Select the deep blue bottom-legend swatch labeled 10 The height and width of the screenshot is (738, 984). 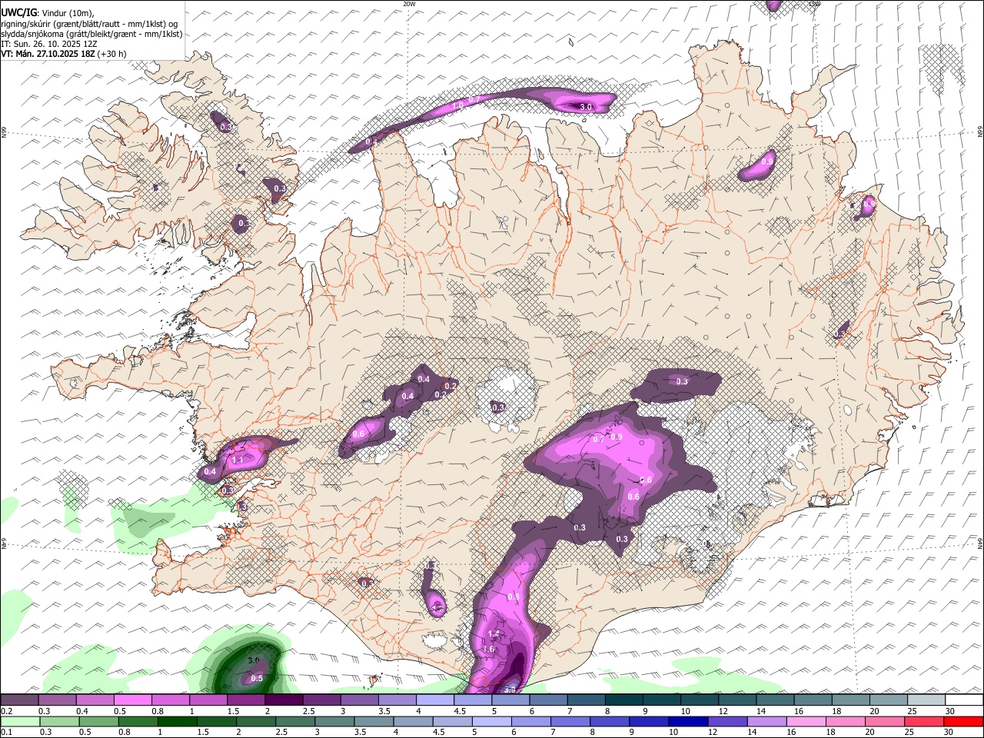686,721
